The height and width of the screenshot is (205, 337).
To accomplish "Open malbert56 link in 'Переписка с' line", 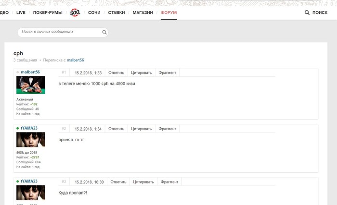I will click(x=76, y=60).
